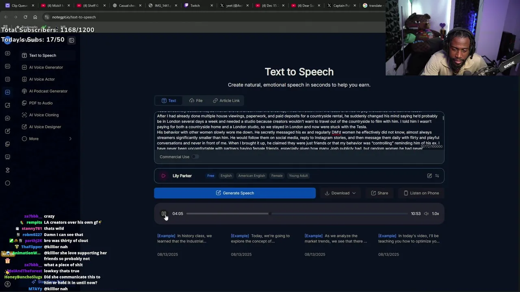Switch to the Captain Puf browser tab

click(341, 6)
